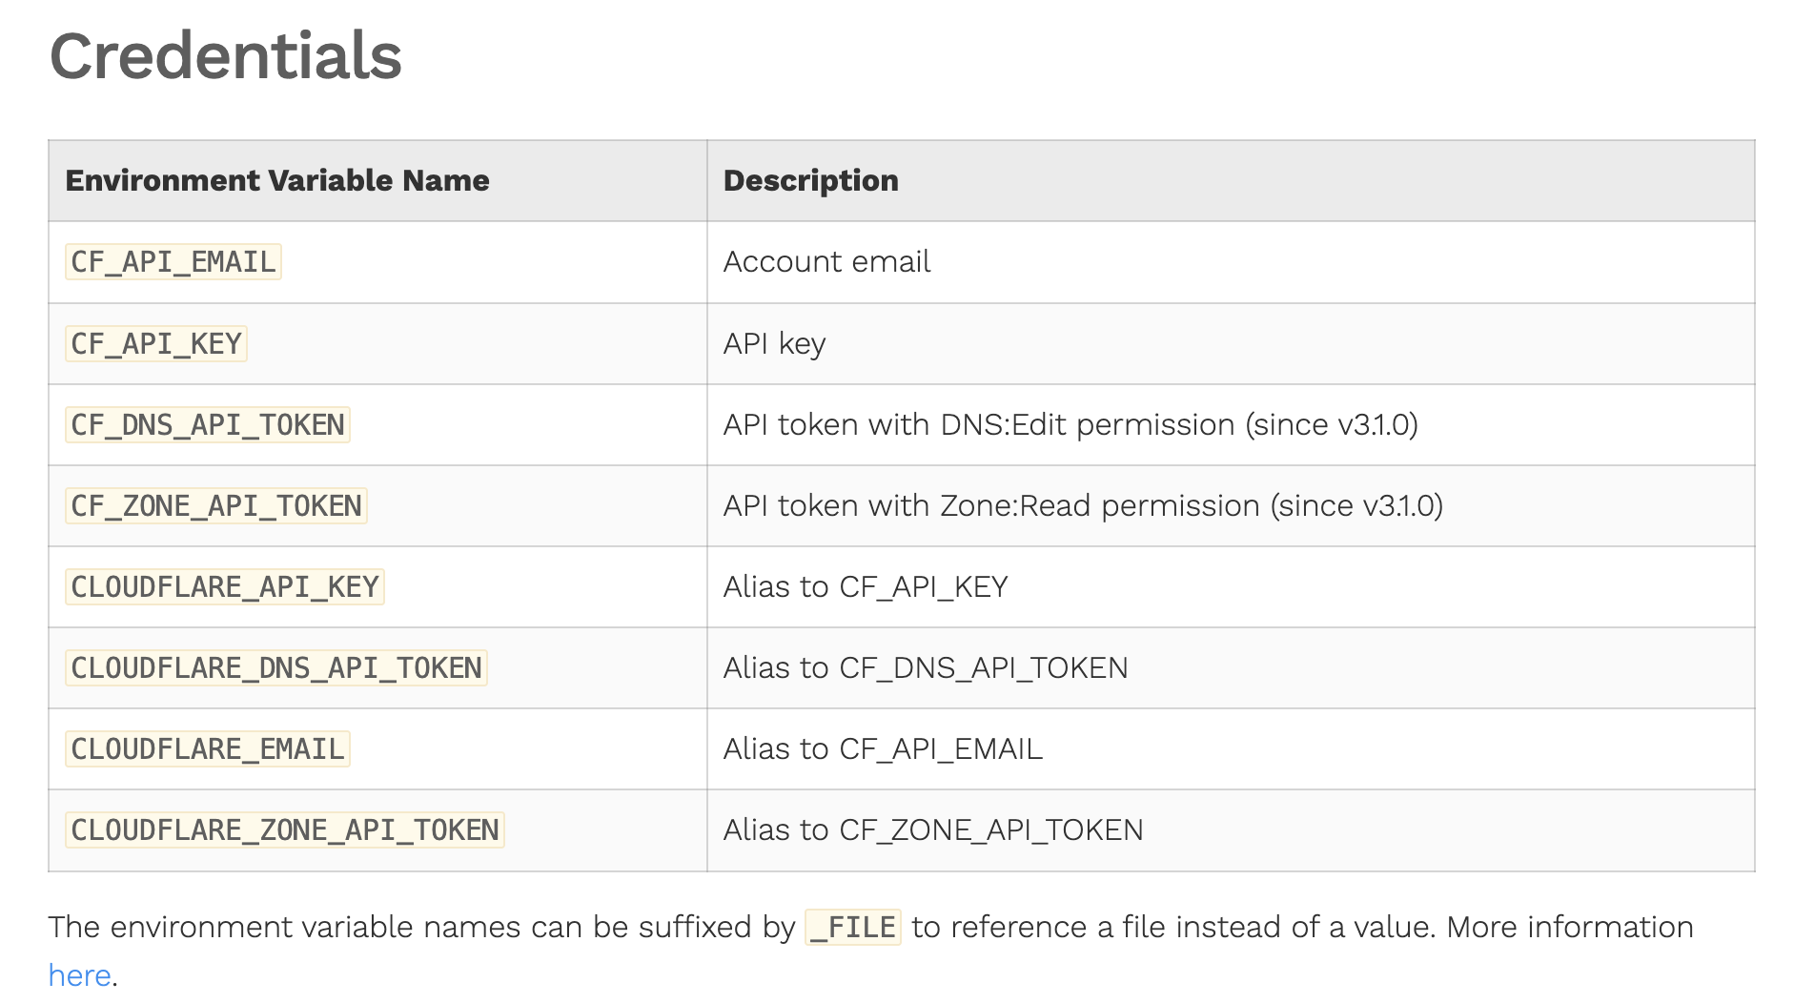Screen dimensions: 1794x1003
Task: Click the CF_DNS_API_TOKEN variable name
Action: pyautogui.click(x=207, y=424)
